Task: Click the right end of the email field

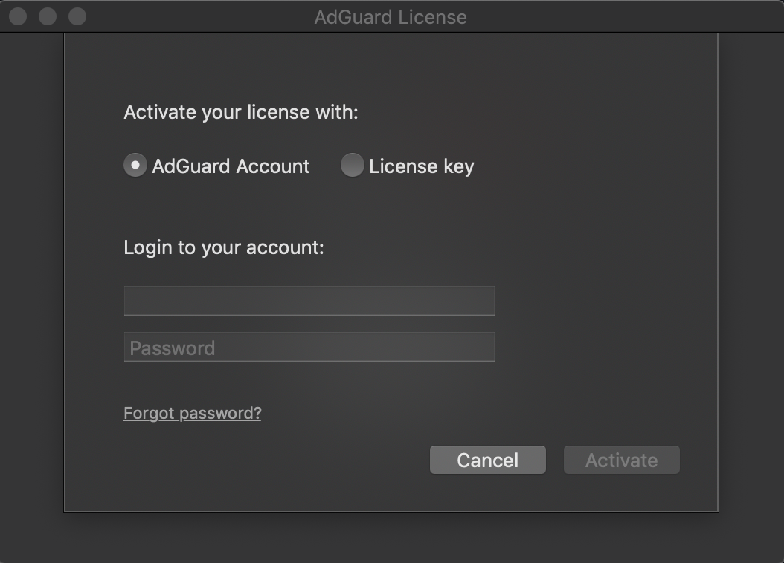Action: point(482,301)
